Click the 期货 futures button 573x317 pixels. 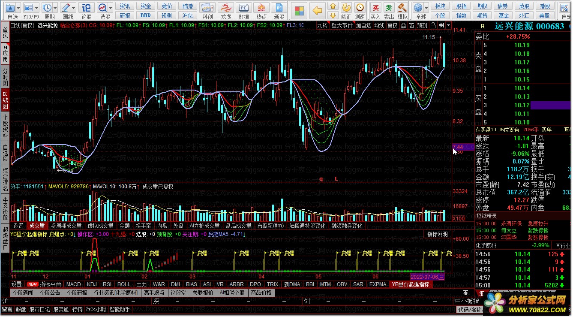coord(482,15)
